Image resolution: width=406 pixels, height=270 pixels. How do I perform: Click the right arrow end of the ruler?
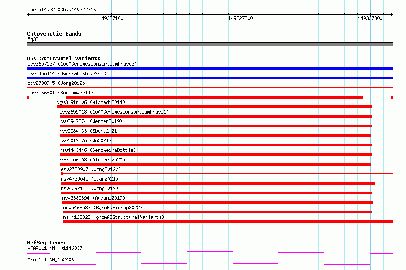[x=392, y=14]
